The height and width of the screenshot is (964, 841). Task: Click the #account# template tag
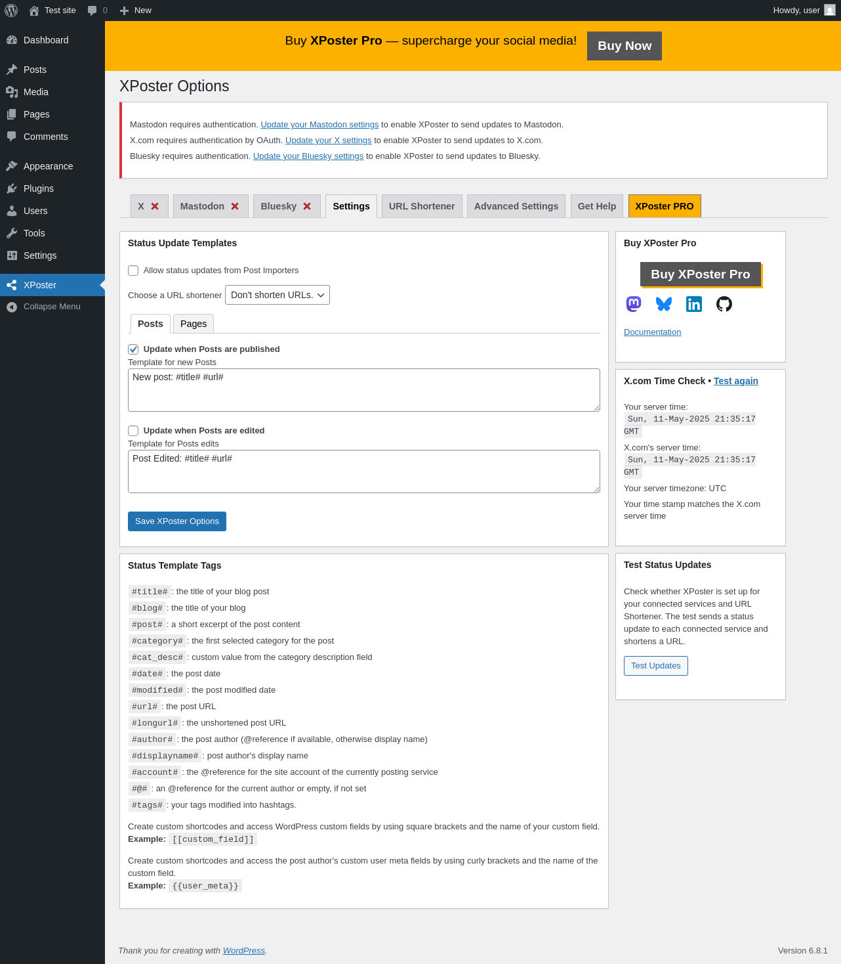[x=155, y=772]
